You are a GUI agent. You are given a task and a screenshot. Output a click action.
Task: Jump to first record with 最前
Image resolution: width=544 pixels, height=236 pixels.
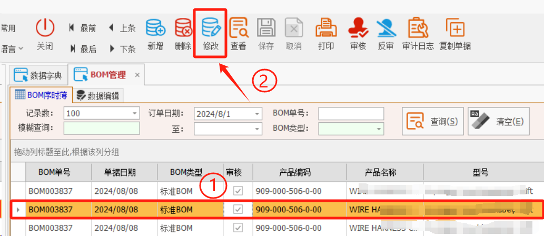click(82, 28)
